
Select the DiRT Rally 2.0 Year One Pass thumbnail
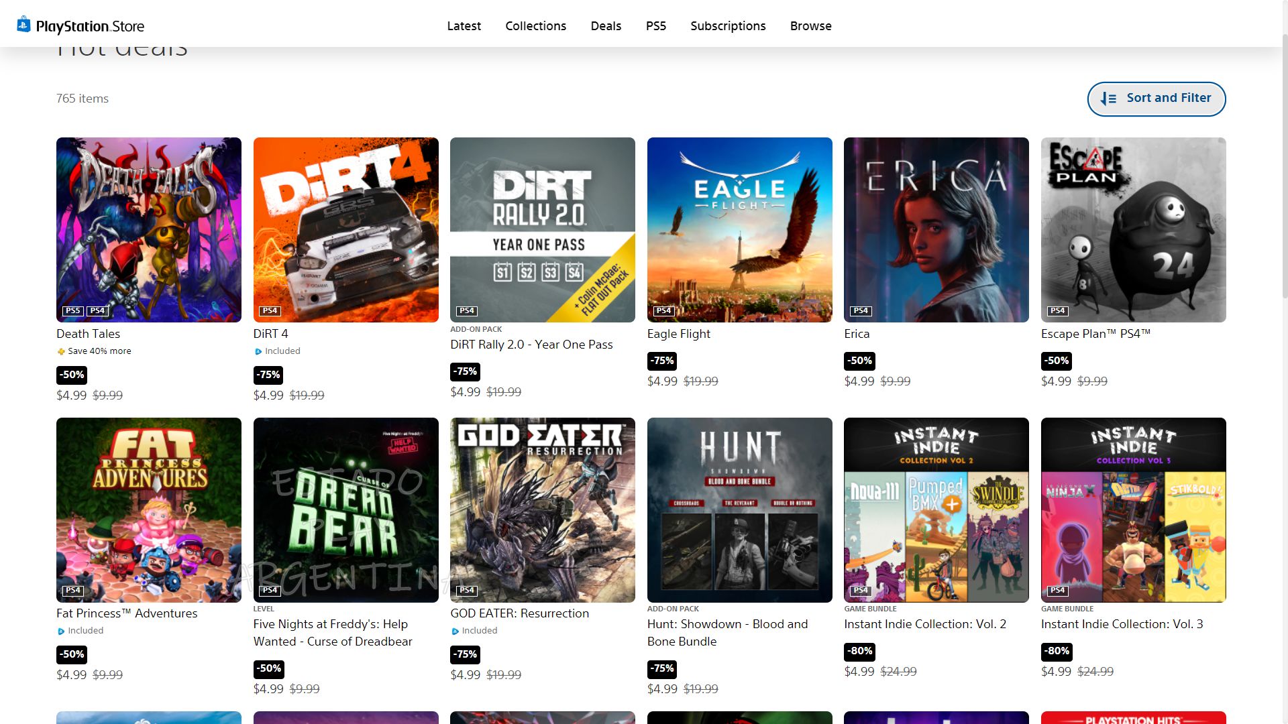[542, 229]
